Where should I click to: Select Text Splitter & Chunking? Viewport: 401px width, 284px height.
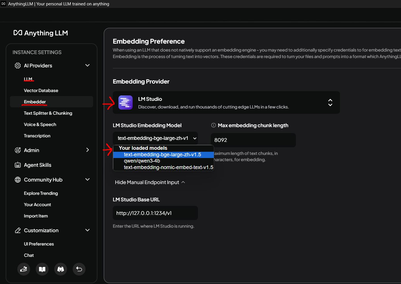(48, 113)
